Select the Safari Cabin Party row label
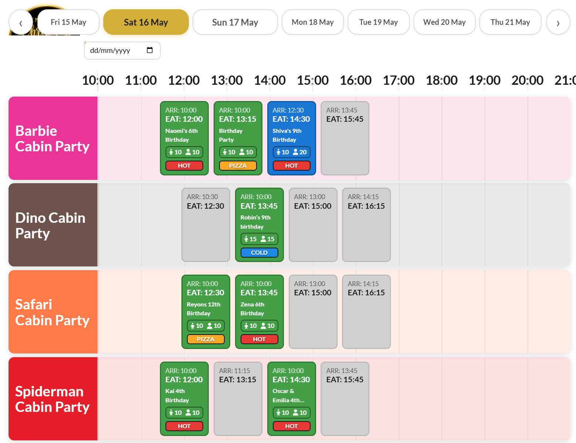Image resolution: width=576 pixels, height=443 pixels. (x=53, y=312)
